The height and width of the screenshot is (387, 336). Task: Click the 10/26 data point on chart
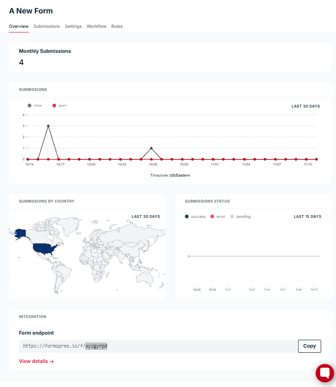click(x=151, y=148)
